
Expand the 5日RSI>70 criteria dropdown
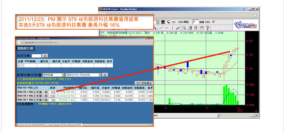pos(83,75)
